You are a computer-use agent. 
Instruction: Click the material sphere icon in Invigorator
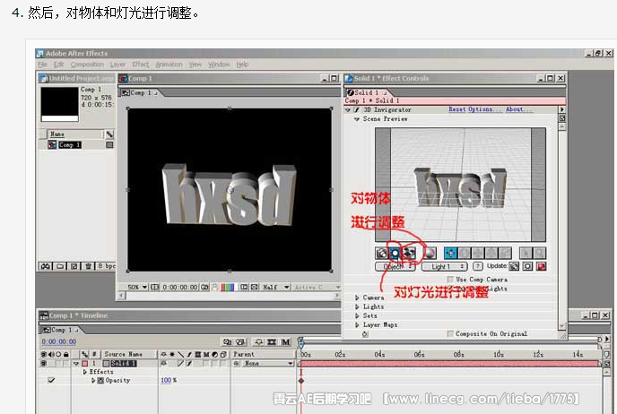coord(430,254)
